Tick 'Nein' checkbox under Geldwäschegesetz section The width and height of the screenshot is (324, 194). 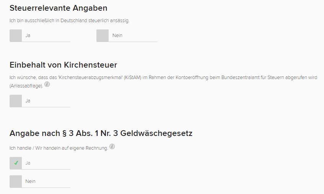click(16, 181)
